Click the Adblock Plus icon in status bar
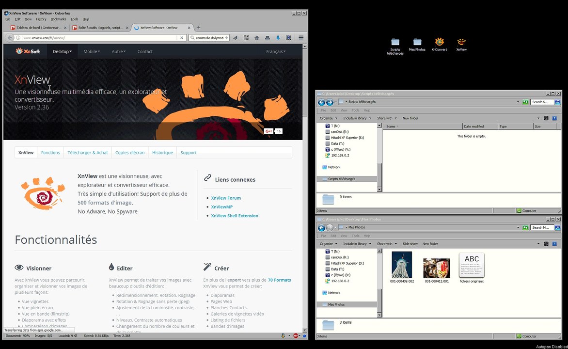This screenshot has width=568, height=349. coord(295,335)
